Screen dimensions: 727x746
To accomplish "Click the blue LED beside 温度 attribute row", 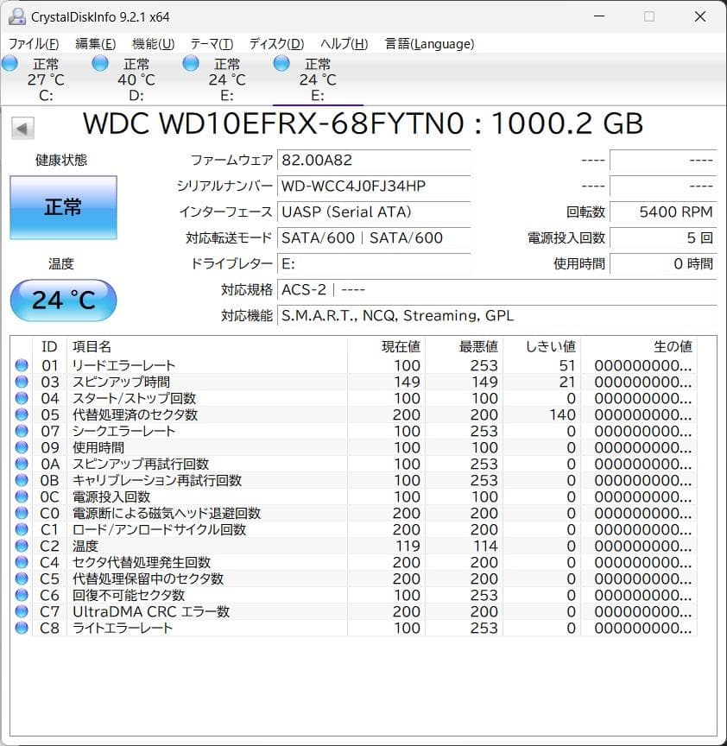I will pyautogui.click(x=21, y=546).
